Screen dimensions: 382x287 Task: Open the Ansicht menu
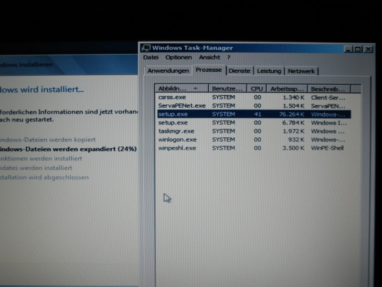click(210, 57)
